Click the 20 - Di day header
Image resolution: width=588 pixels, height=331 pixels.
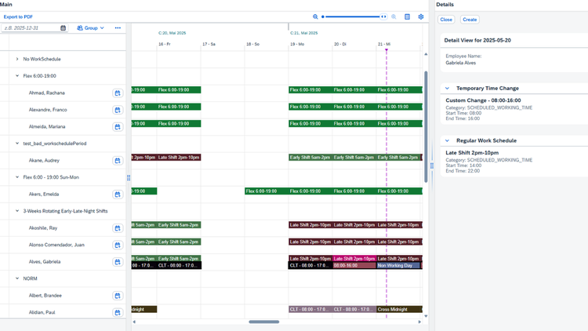340,44
